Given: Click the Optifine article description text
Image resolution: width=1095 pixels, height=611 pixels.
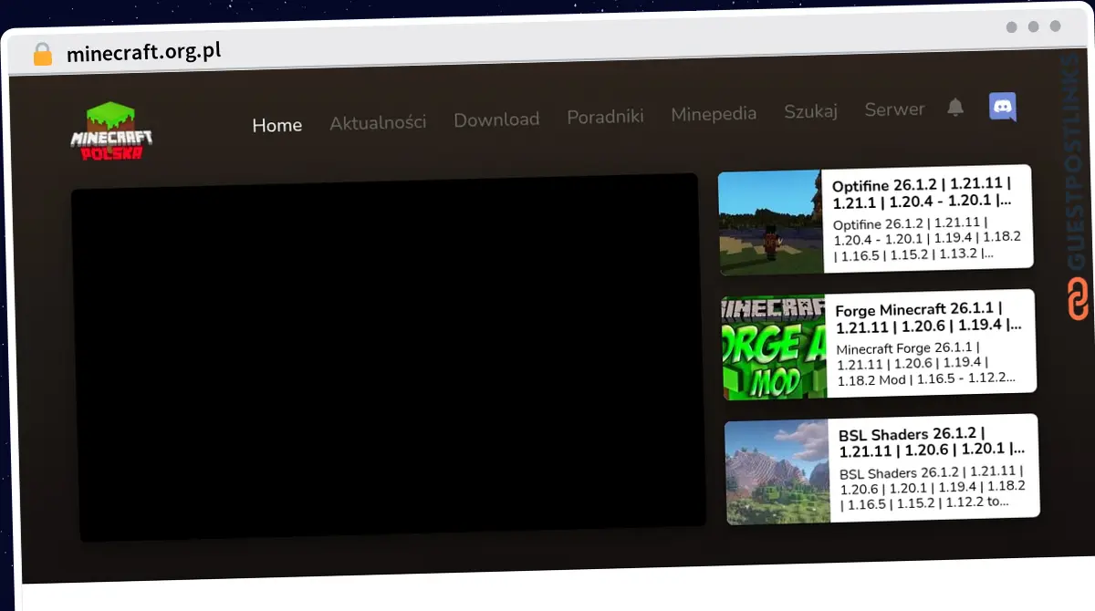Looking at the screenshot, I should coord(926,238).
